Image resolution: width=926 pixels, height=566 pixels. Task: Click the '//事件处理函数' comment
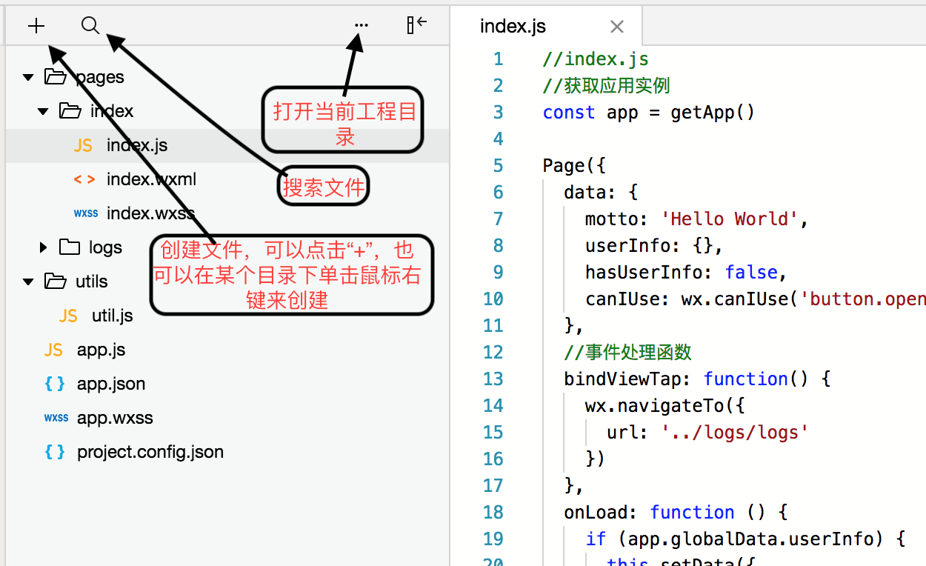click(627, 352)
